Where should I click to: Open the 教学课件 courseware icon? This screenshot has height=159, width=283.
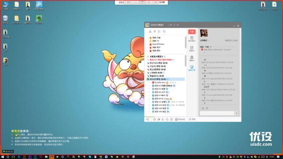(192, 39)
